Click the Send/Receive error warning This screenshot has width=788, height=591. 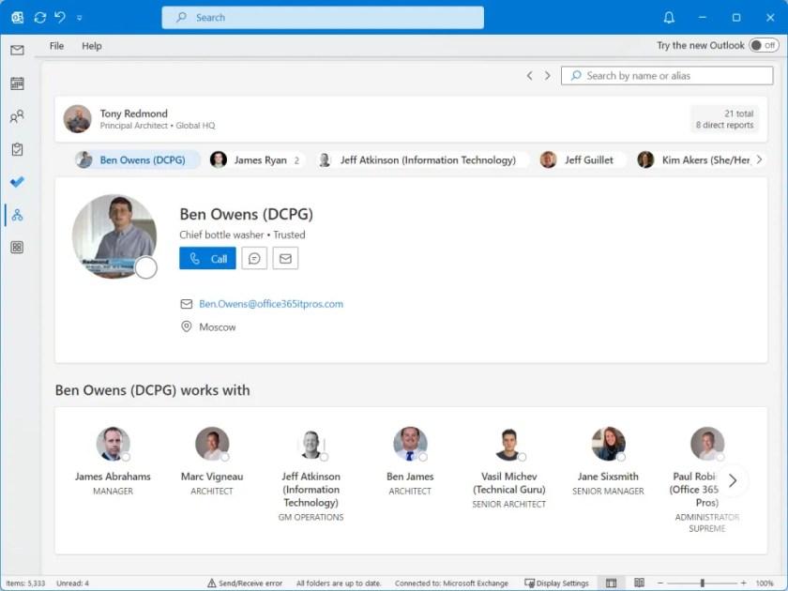click(245, 583)
